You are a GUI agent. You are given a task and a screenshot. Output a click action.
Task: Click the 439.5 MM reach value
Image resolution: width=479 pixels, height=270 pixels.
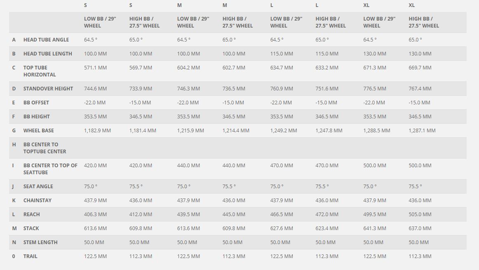188,215
